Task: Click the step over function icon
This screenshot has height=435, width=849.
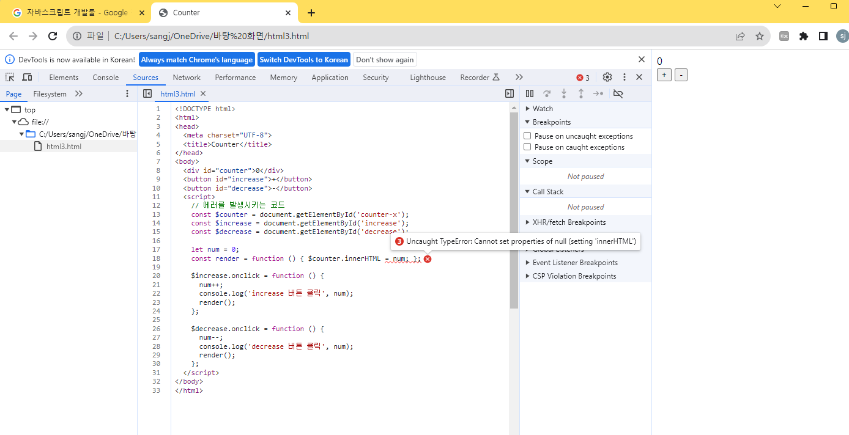Action: (547, 93)
